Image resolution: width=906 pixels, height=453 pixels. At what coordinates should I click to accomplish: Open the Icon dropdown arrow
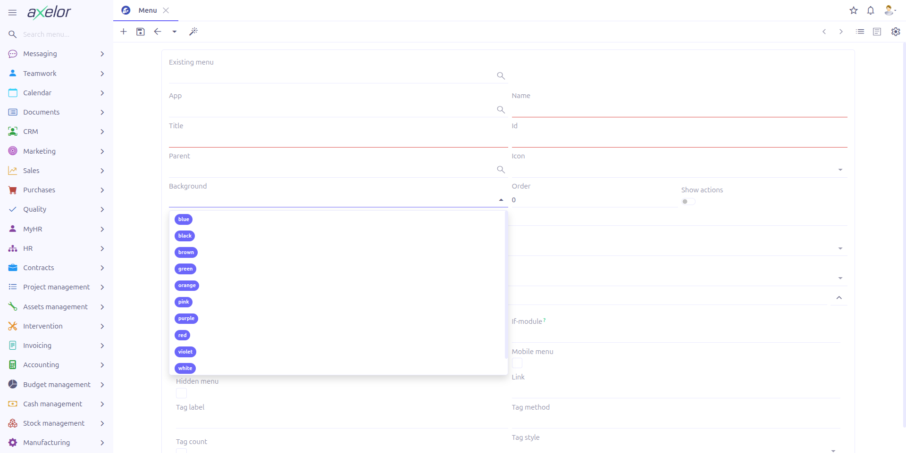point(840,170)
